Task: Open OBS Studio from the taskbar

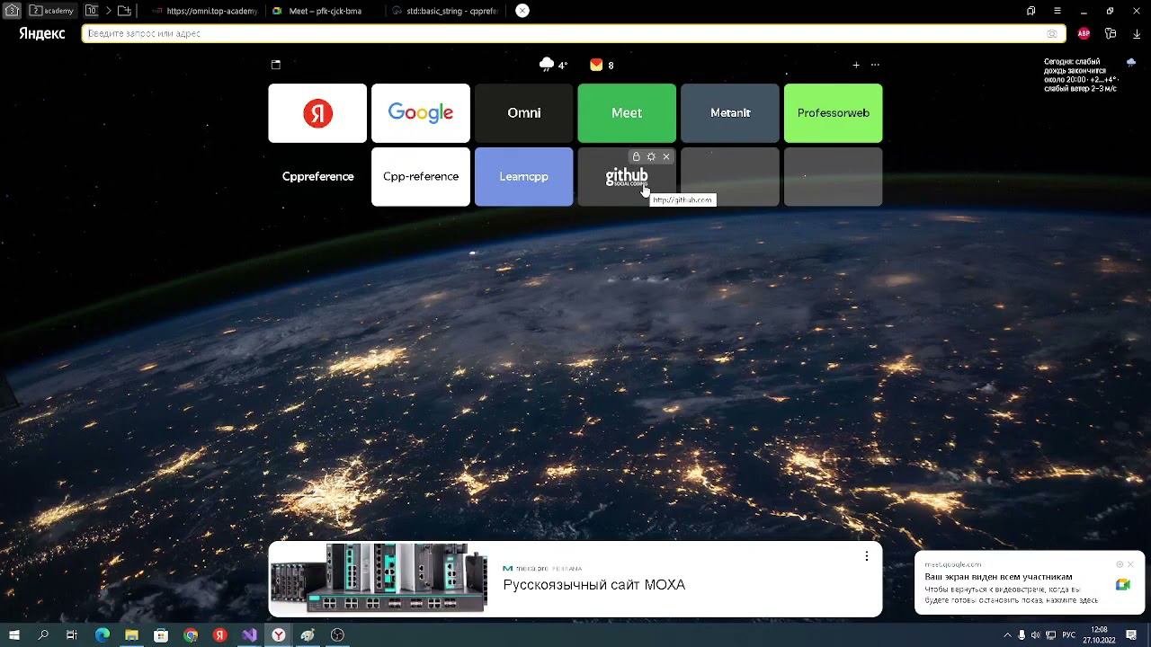Action: pyautogui.click(x=337, y=635)
